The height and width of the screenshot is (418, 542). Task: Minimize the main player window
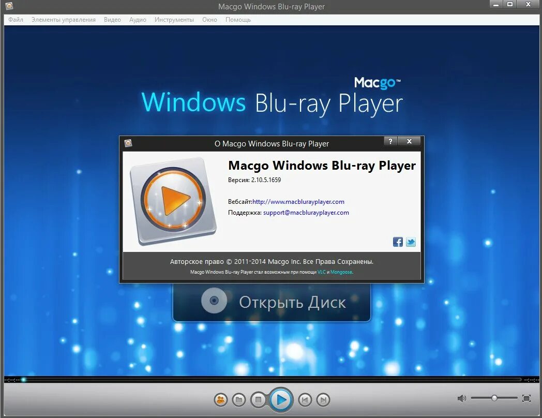click(496, 5)
